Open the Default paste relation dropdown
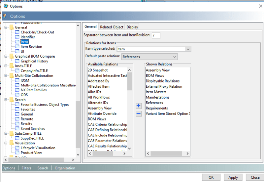The image size is (264, 182). [175, 57]
